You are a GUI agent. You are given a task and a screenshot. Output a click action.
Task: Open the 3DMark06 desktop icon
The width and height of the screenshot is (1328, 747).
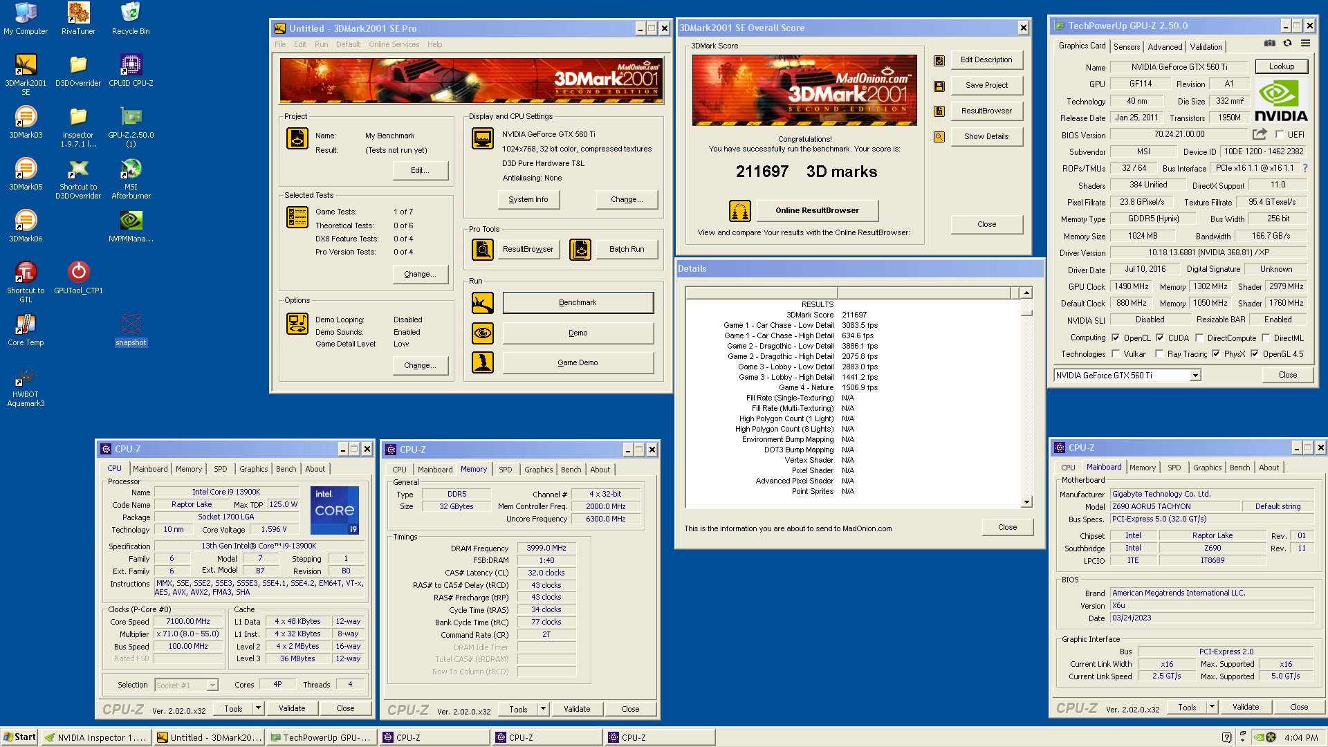26,226
